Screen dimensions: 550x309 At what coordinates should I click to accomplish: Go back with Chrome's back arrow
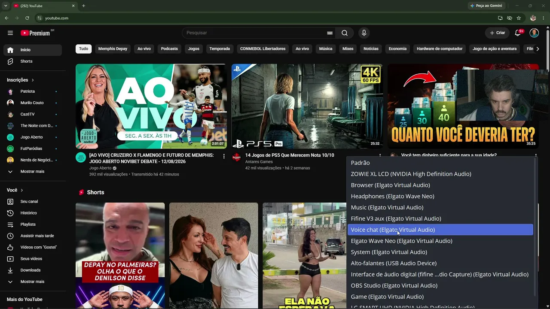tap(6, 18)
